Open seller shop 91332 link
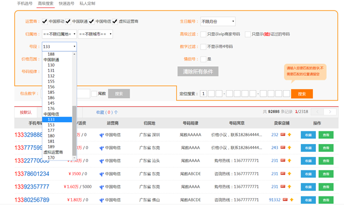 click(275, 200)
